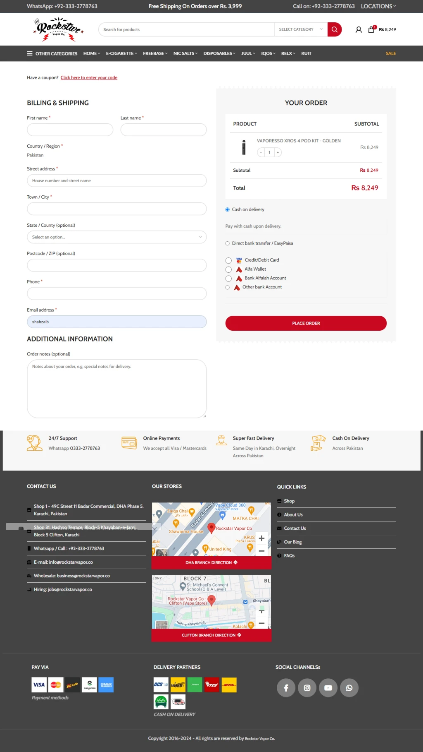The image size is (423, 752).
Task: Expand the JUUL menu
Action: click(x=248, y=53)
